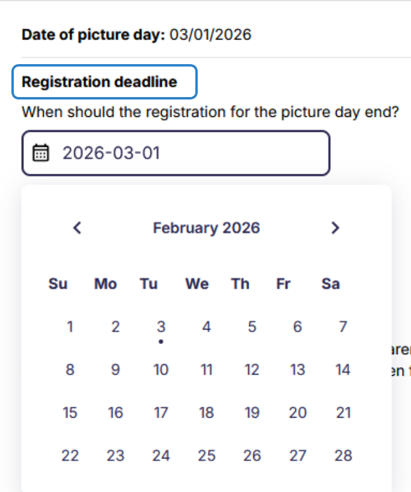Select February 15 in the calendar

coord(69,412)
